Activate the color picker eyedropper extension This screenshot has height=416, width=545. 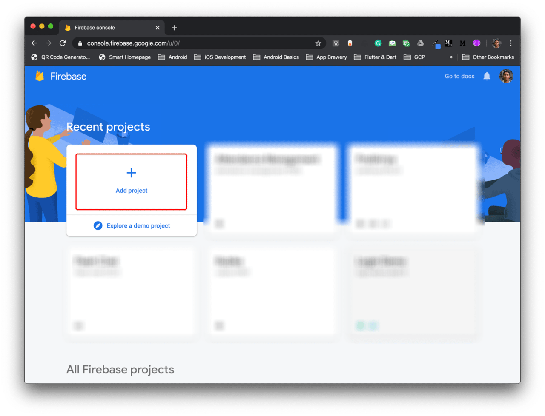tap(436, 43)
